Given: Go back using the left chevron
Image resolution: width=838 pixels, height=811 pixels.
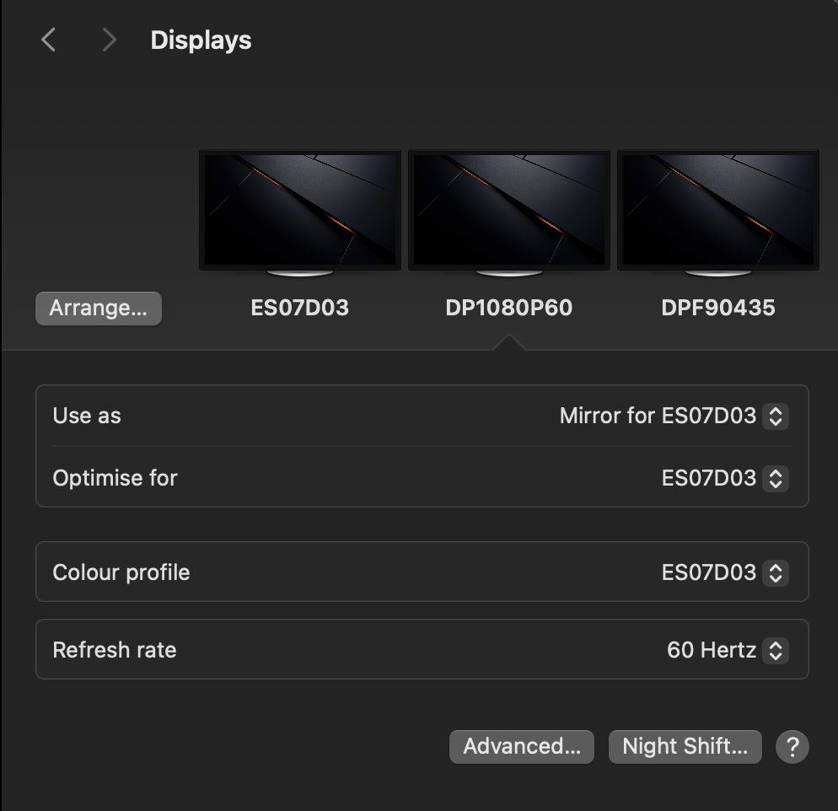Looking at the screenshot, I should pyautogui.click(x=49, y=40).
